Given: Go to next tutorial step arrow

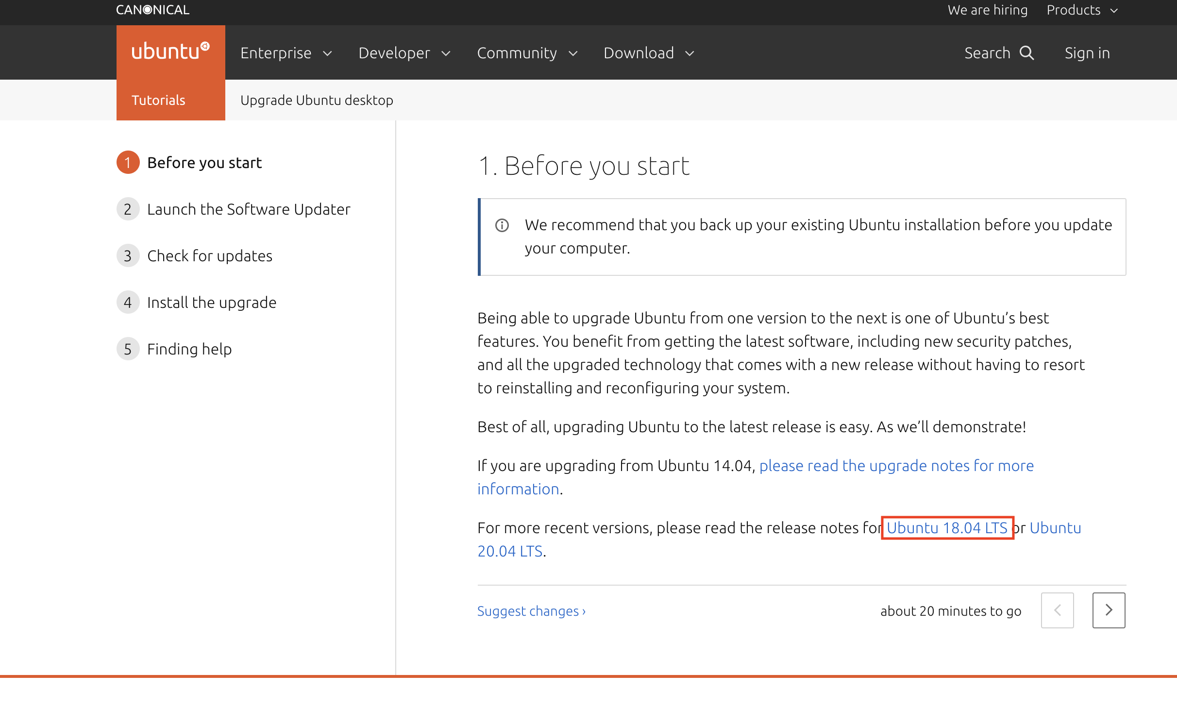Looking at the screenshot, I should [1109, 610].
